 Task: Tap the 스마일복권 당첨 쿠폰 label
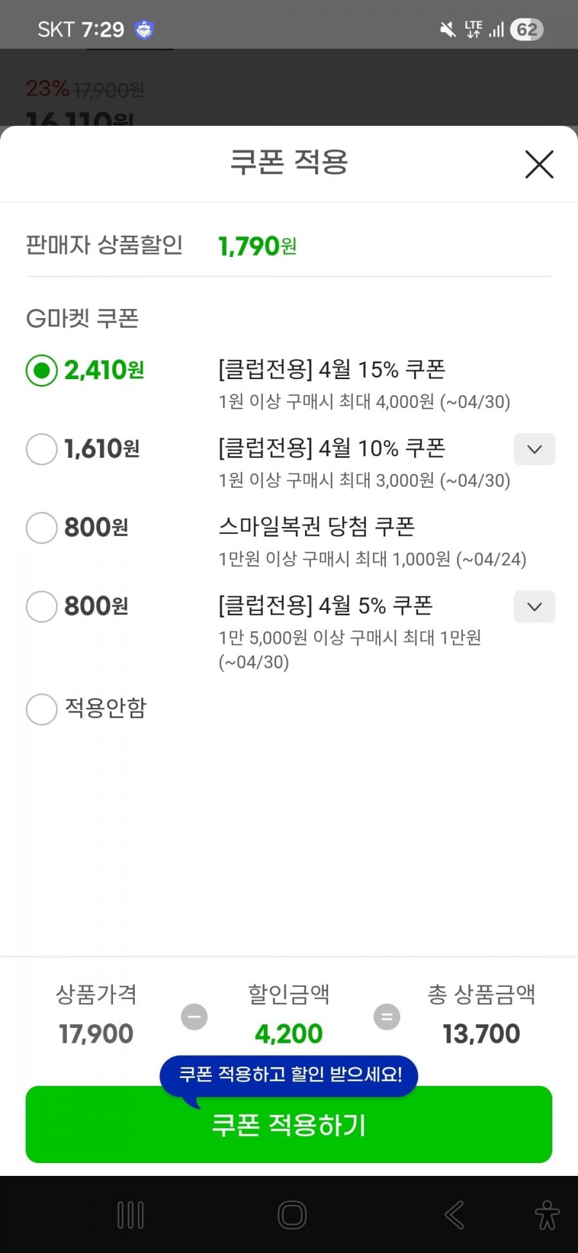click(x=317, y=527)
